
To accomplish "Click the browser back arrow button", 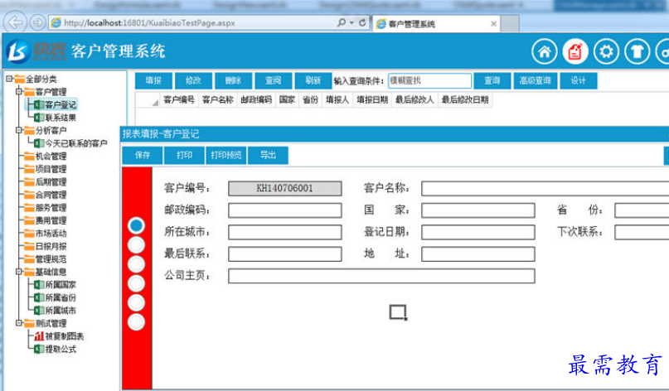I will pos(15,22).
